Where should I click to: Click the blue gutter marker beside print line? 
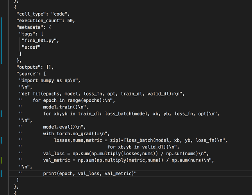(x=1, y=173)
